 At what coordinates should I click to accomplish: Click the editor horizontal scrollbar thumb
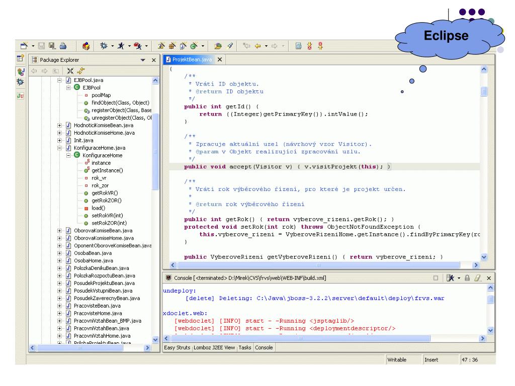(318, 265)
